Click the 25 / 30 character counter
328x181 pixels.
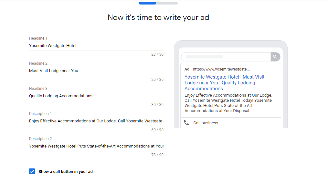(157, 80)
